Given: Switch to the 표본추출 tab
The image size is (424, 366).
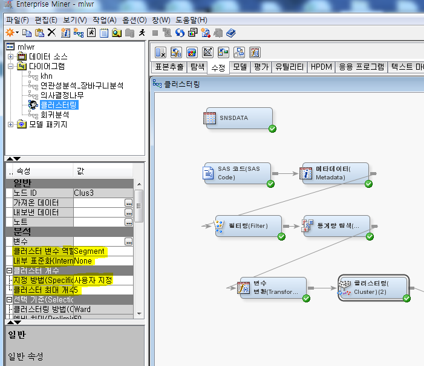Looking at the screenshot, I should pyautogui.click(x=169, y=67).
